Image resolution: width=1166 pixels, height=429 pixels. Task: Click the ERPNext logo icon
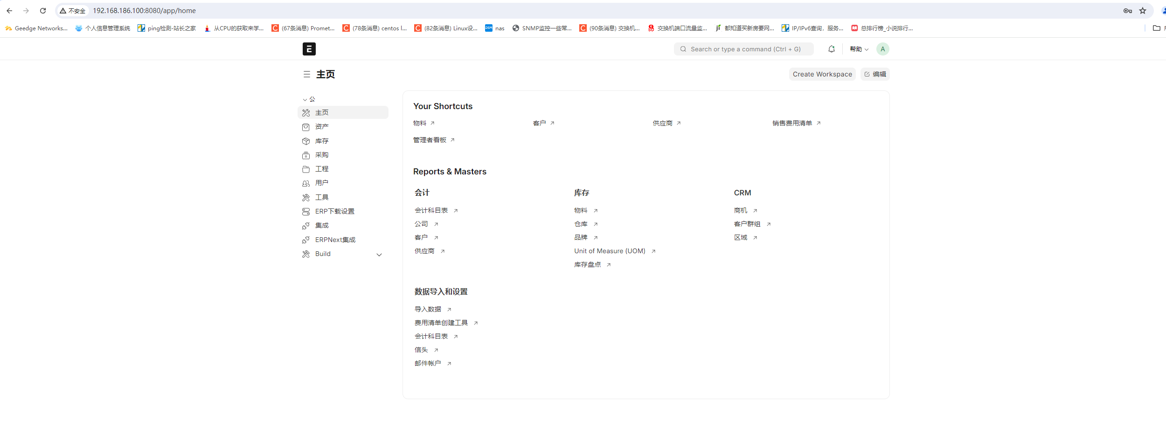pos(309,49)
